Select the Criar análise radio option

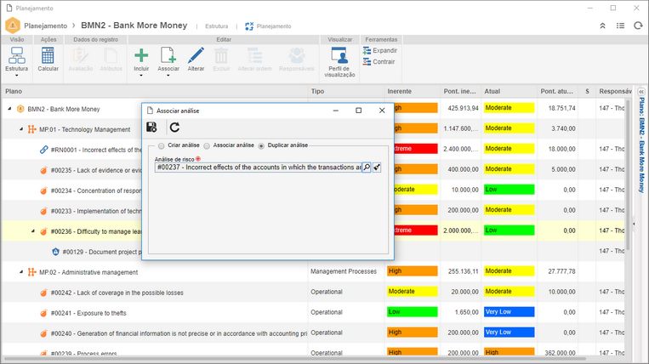[x=161, y=145]
